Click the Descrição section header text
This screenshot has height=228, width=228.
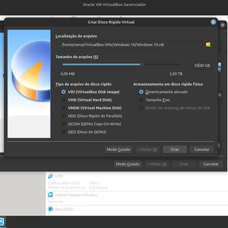tap(64, 209)
